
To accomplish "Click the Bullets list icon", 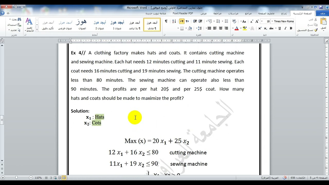I will click(226, 21).
